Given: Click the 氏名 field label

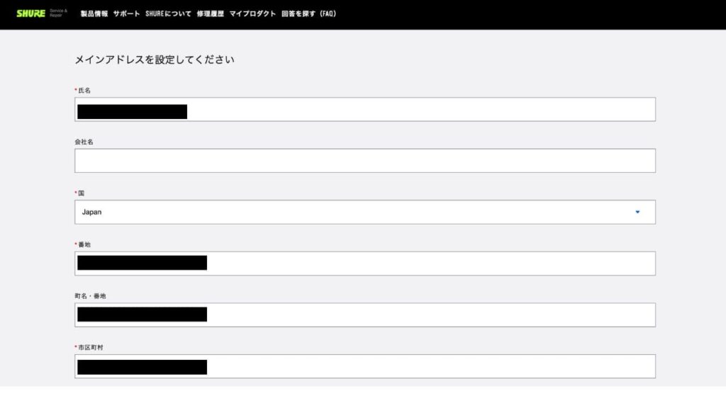Looking at the screenshot, I should coord(84,91).
